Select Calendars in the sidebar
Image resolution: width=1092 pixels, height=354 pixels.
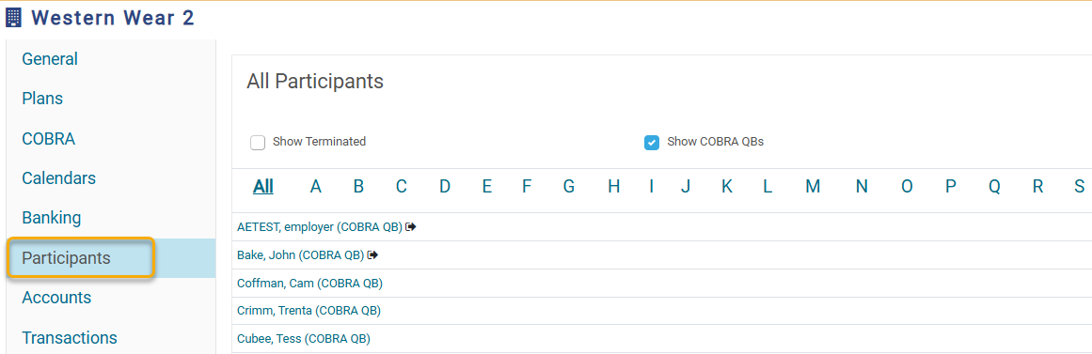click(59, 178)
